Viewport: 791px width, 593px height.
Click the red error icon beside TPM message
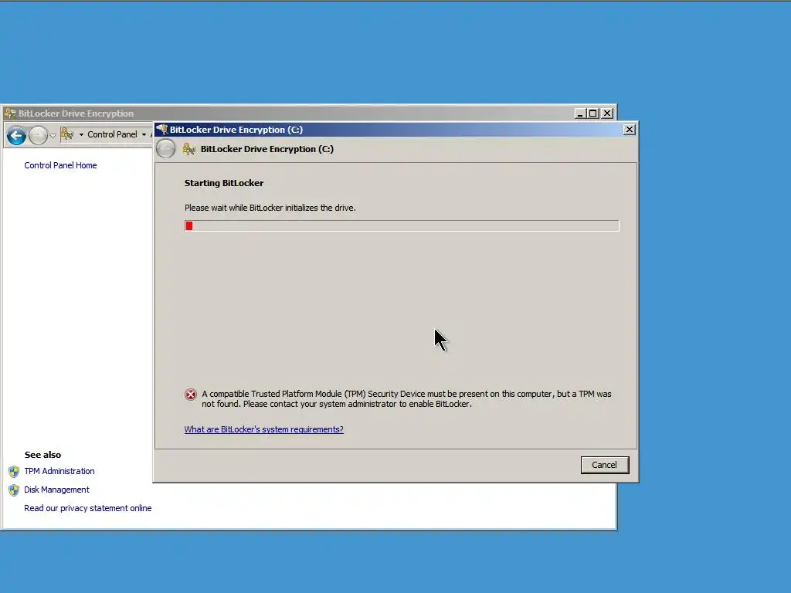pos(191,395)
